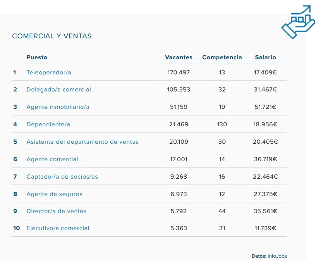Click the Datos: InfoJobs source credit

[269, 256]
